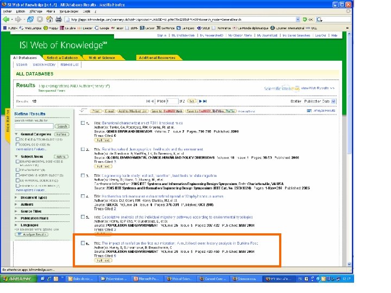The image size is (391, 293).
Task: Go to previous results page arrow
Action: pyautogui.click(x=152, y=101)
